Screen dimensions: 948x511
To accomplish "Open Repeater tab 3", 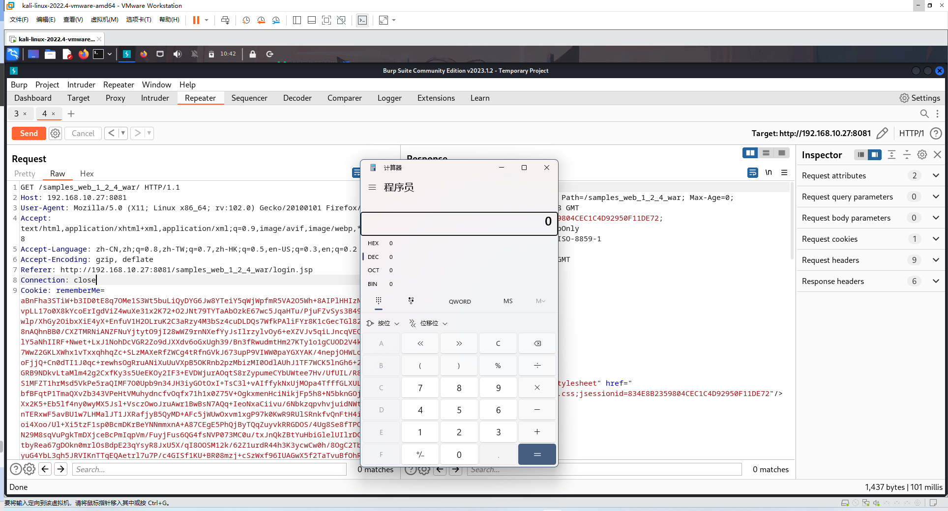I will 20,114.
